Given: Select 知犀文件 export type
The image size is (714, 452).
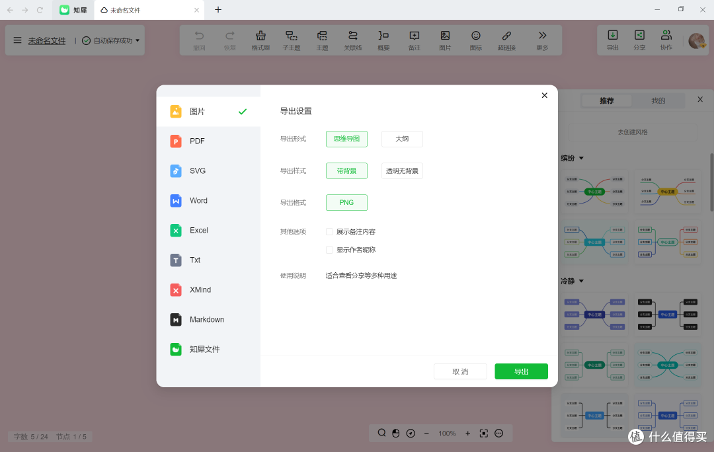Looking at the screenshot, I should [208, 349].
